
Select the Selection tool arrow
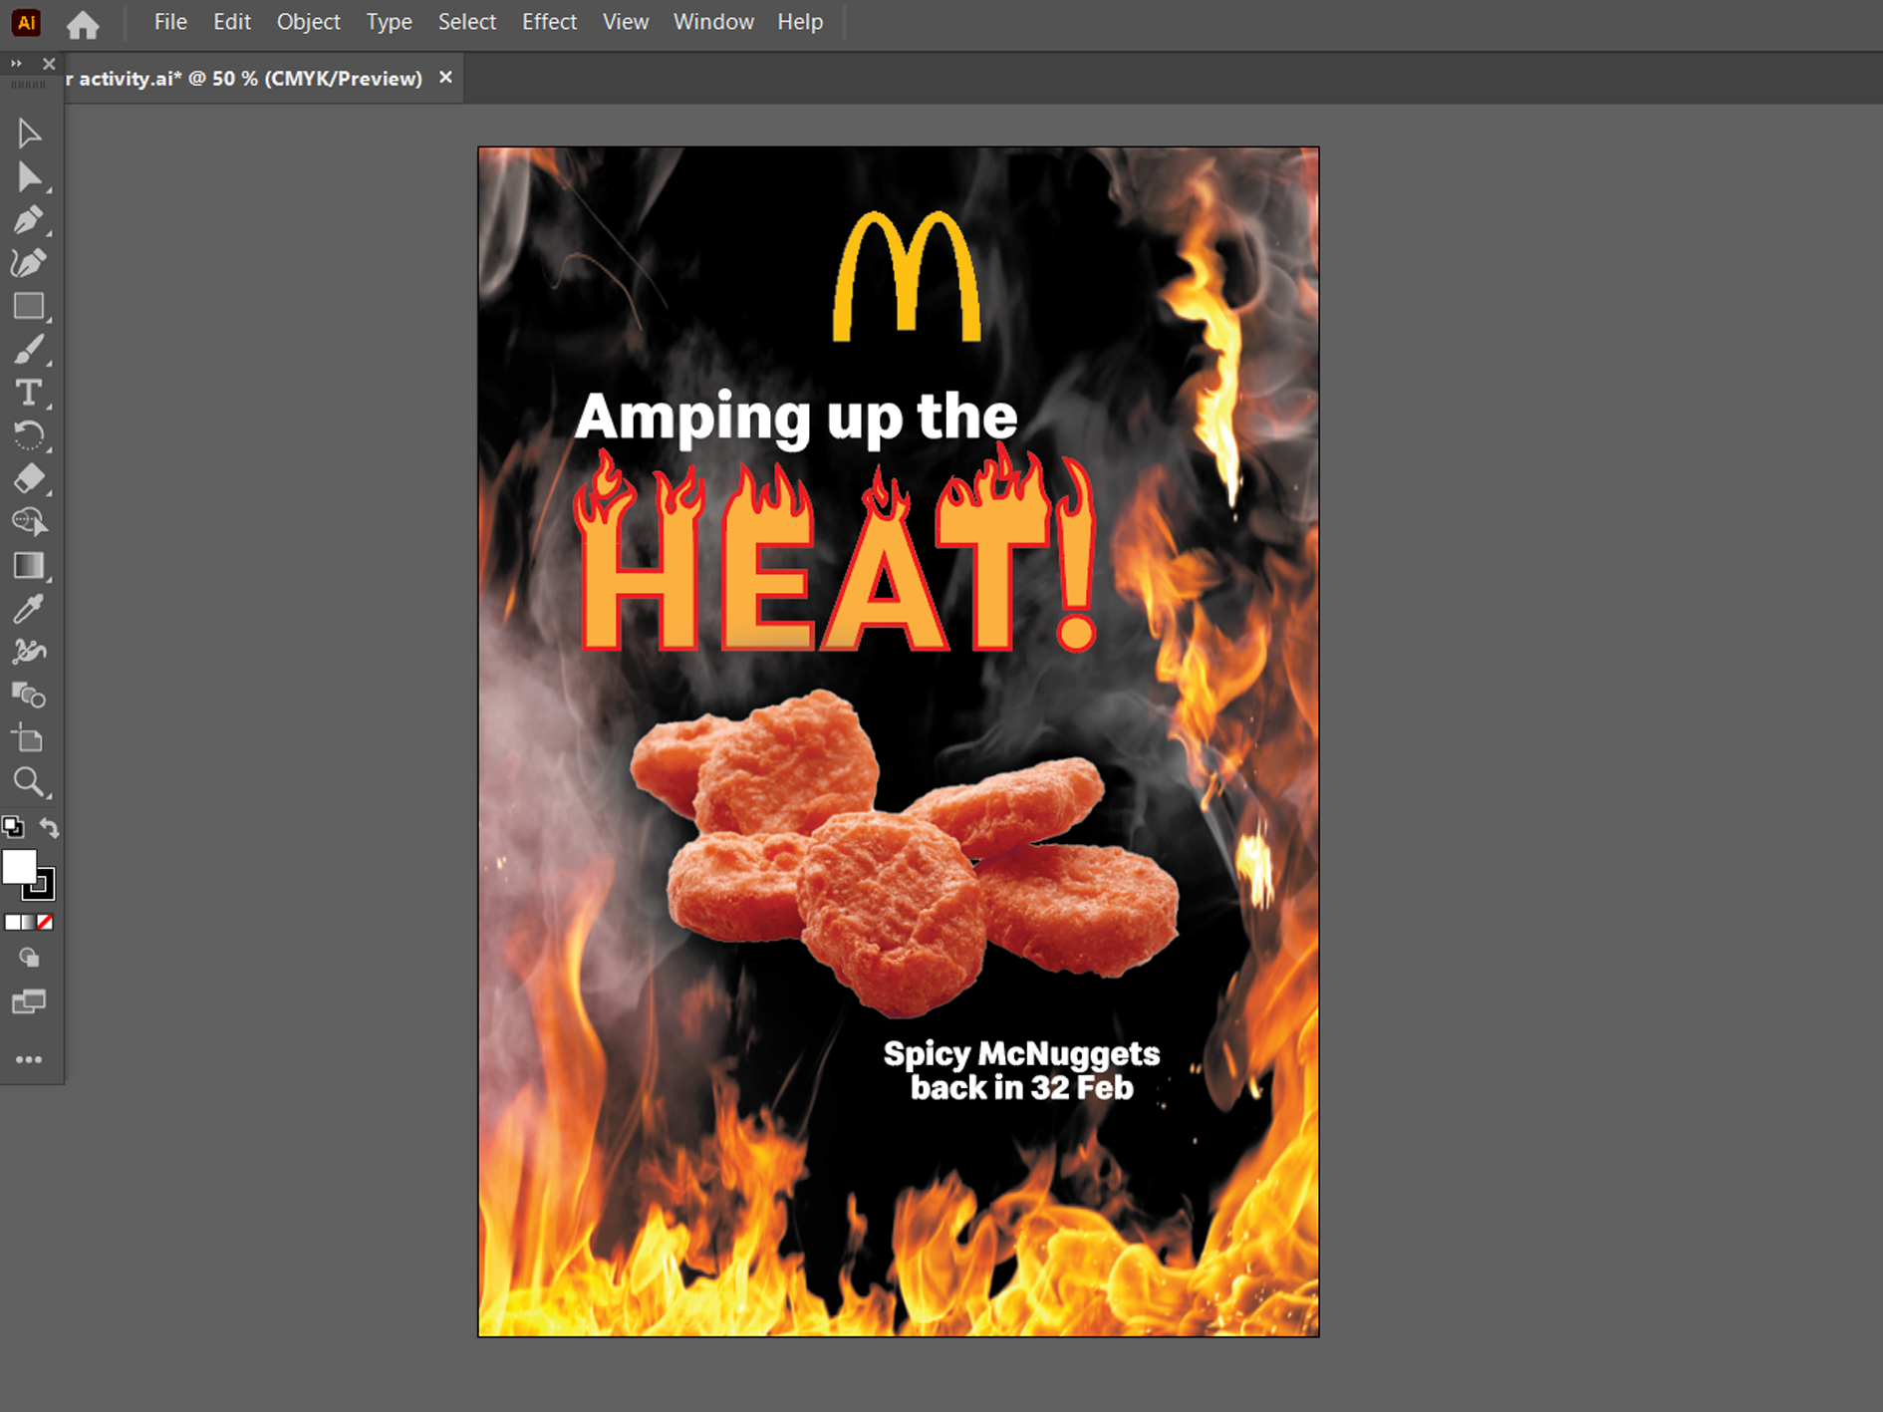(x=29, y=134)
